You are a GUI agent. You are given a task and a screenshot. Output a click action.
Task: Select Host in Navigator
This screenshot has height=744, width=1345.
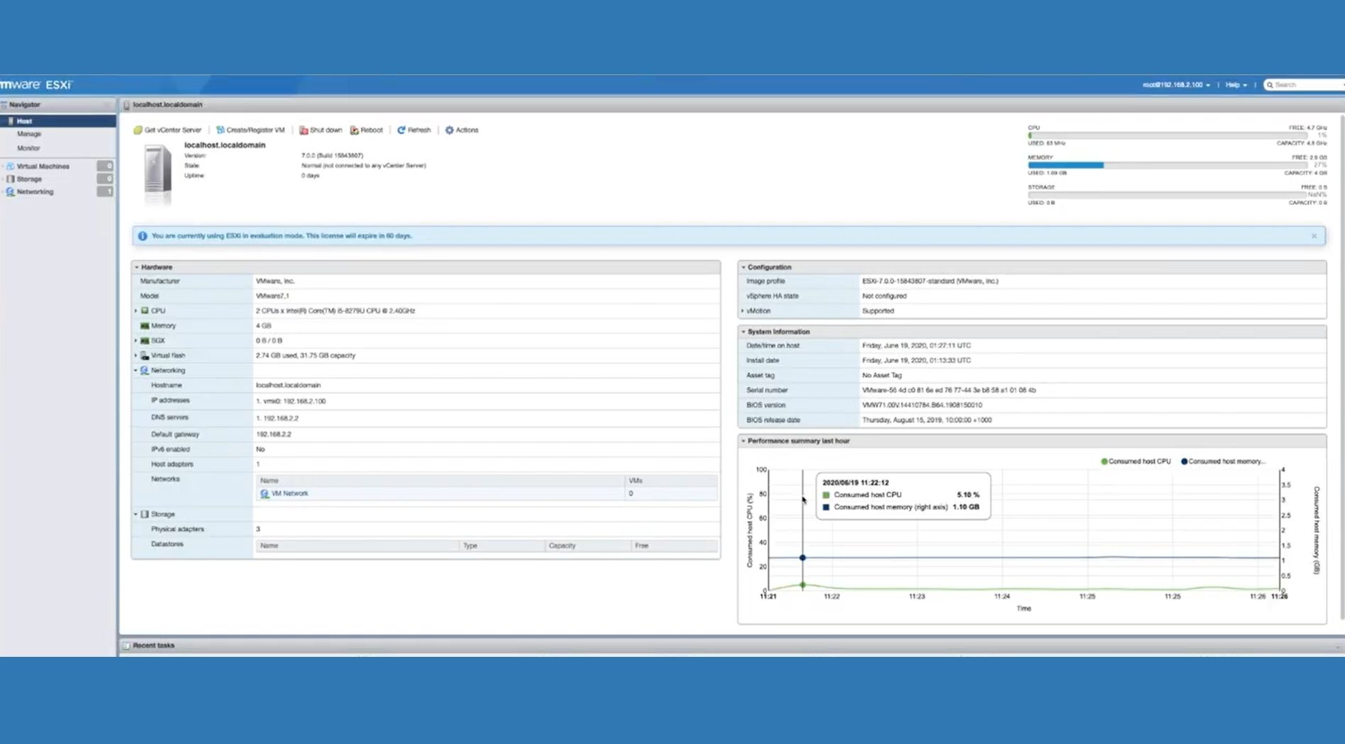[x=58, y=121]
